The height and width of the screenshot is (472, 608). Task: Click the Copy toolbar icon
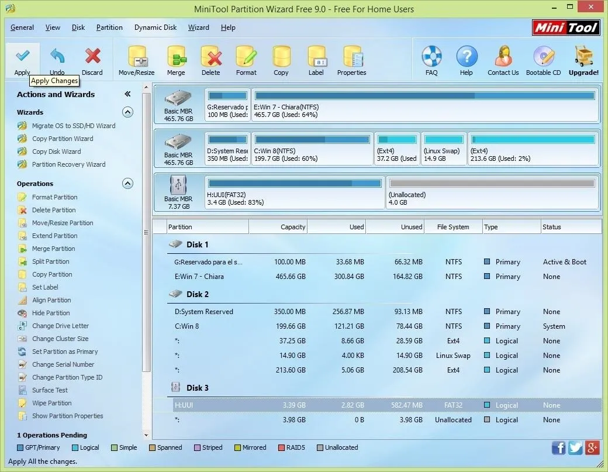tap(282, 57)
